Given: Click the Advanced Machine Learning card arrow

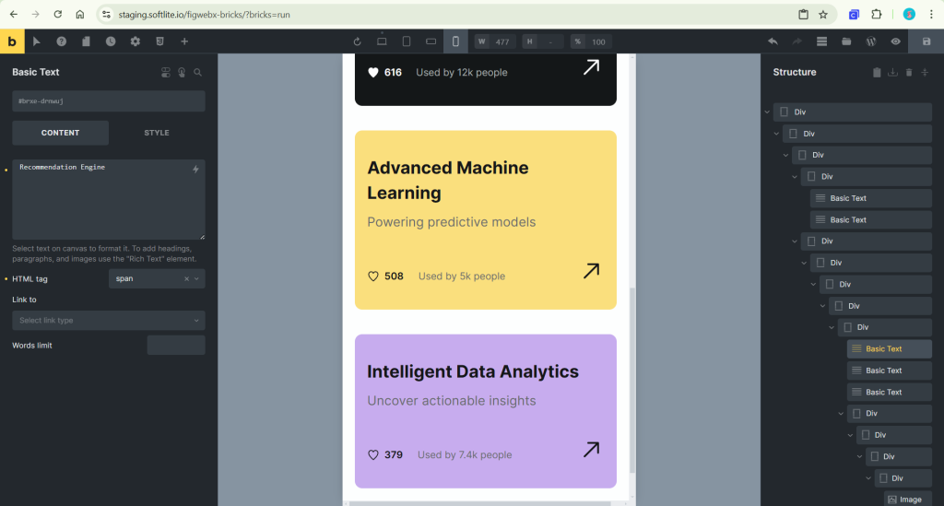Looking at the screenshot, I should tap(591, 271).
